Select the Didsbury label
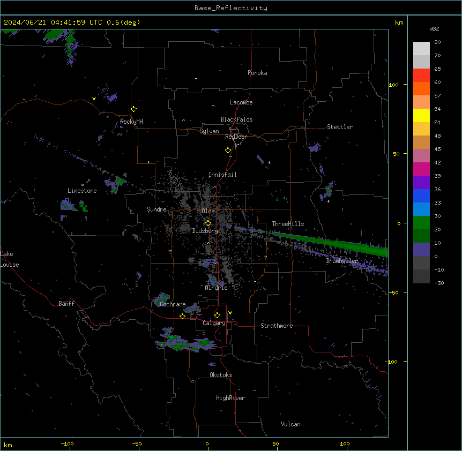The width and height of the screenshot is (462, 451). (205, 231)
